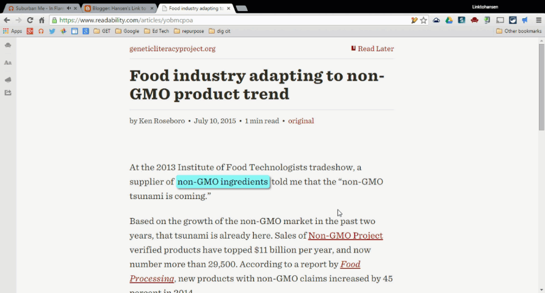Reload the page
The width and height of the screenshot is (545, 293).
pyautogui.click(x=29, y=20)
